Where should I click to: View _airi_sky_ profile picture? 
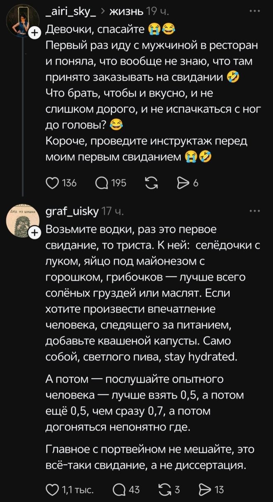click(22, 22)
